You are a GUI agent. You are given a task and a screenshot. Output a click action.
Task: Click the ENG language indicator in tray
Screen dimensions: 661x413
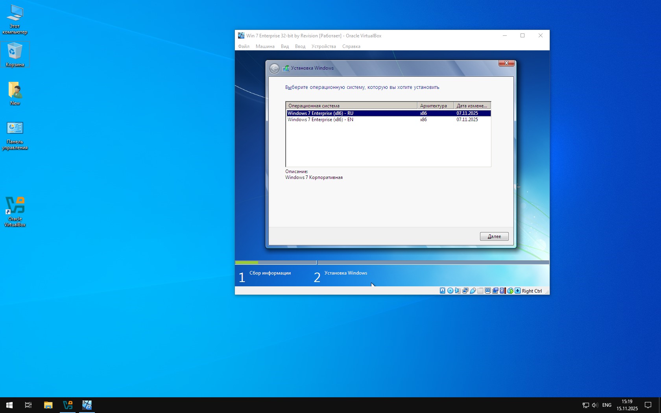point(607,405)
